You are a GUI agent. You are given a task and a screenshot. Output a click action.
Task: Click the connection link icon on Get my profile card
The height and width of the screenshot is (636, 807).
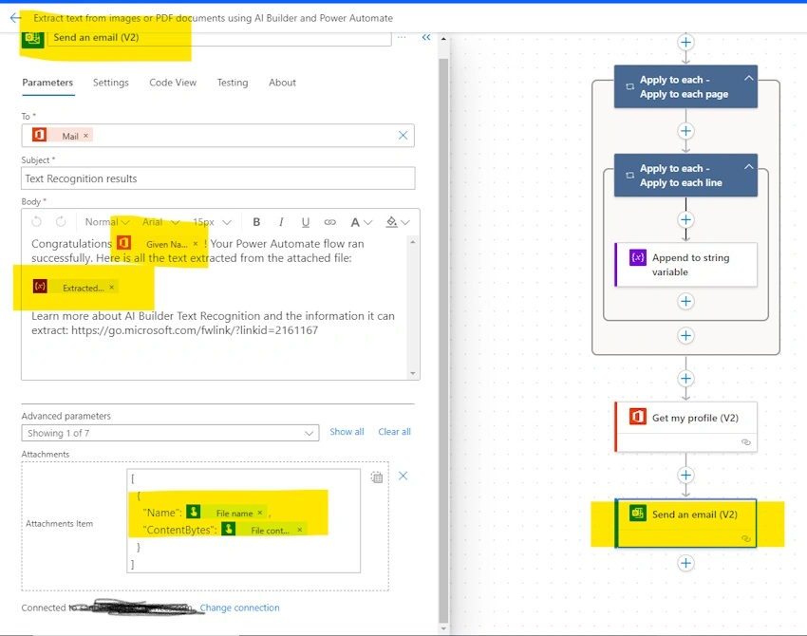click(x=745, y=442)
